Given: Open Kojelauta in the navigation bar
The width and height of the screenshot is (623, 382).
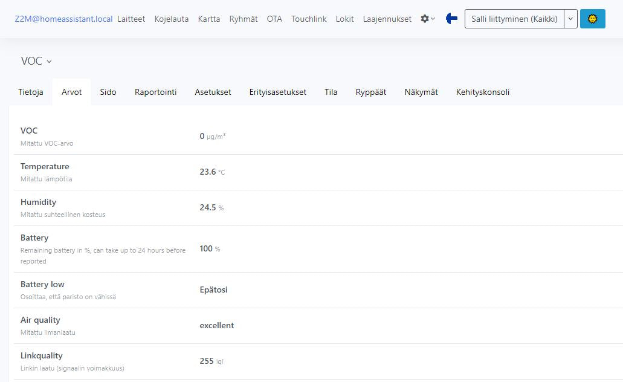Looking at the screenshot, I should pos(172,19).
